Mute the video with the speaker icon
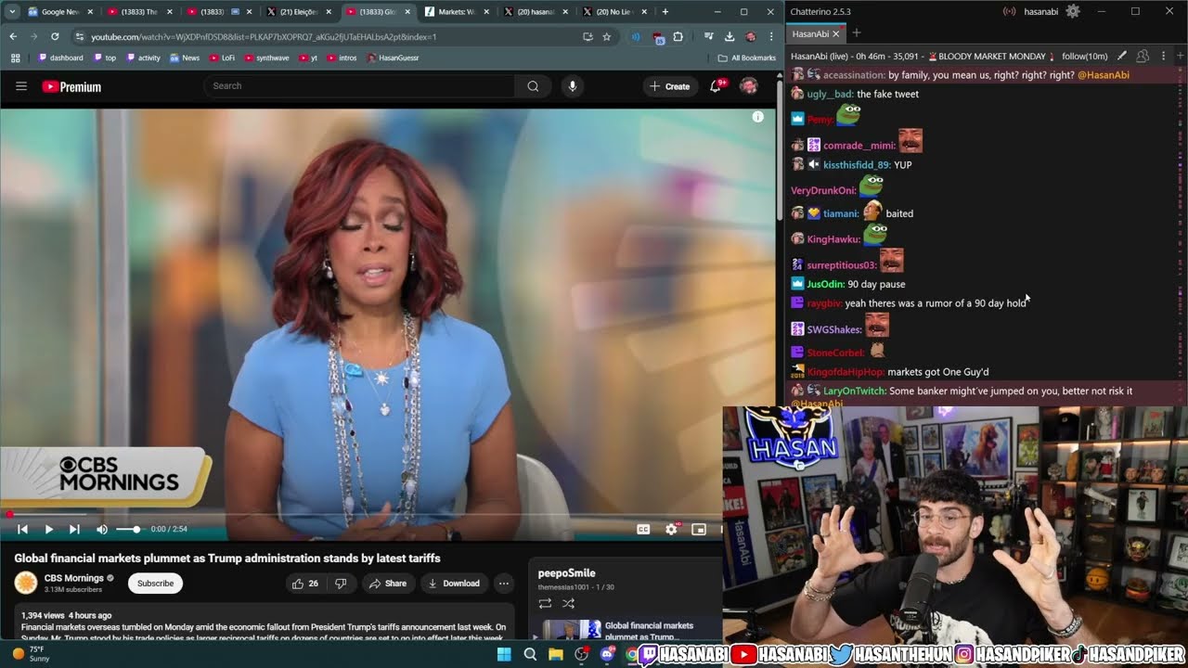Viewport: 1188px width, 668px height. click(102, 529)
